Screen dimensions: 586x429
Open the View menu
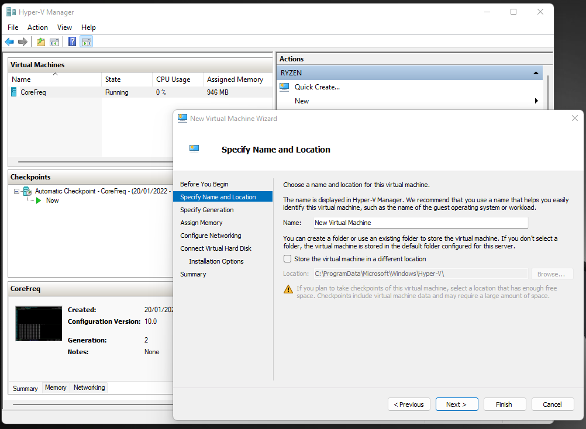point(64,27)
